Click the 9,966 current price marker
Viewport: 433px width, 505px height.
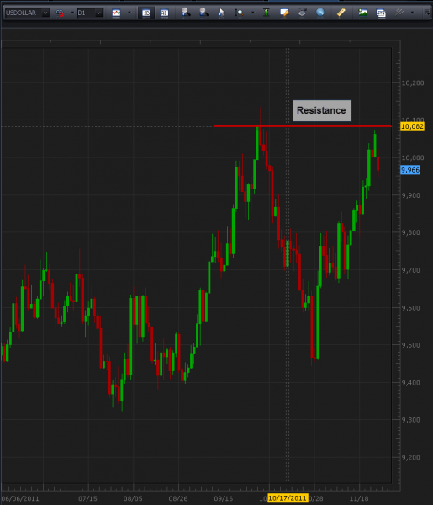(410, 170)
